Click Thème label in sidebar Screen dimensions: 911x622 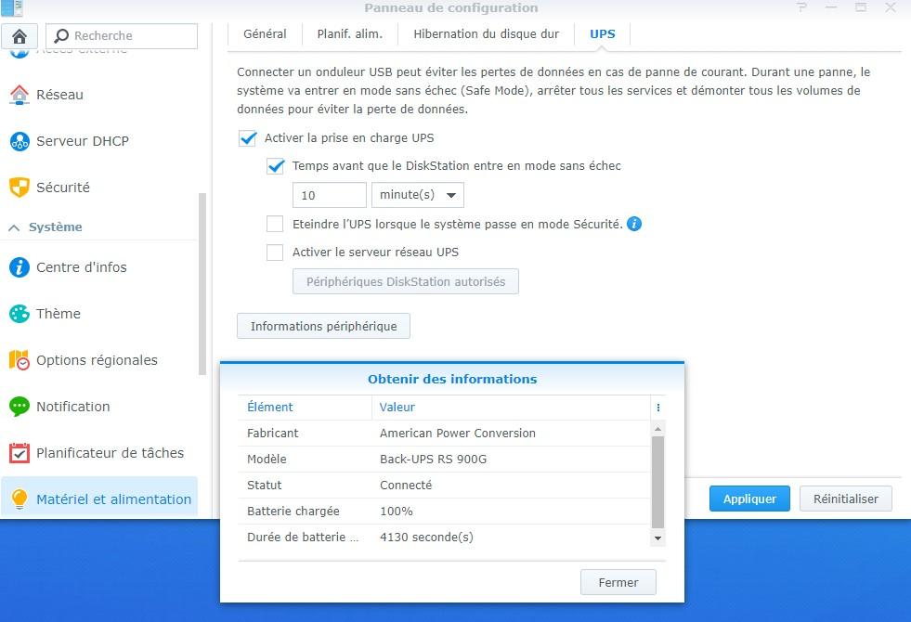click(x=59, y=314)
